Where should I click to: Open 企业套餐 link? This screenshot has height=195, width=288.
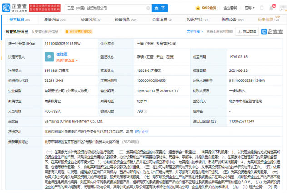tap(230, 8)
